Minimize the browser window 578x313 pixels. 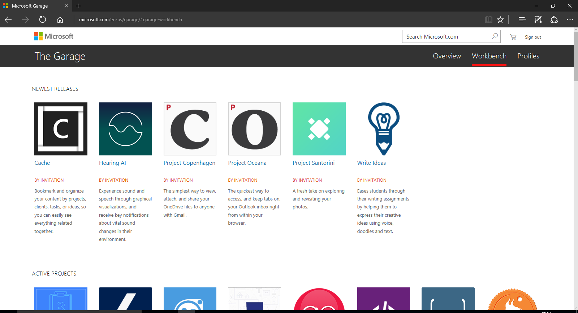pyautogui.click(x=536, y=6)
